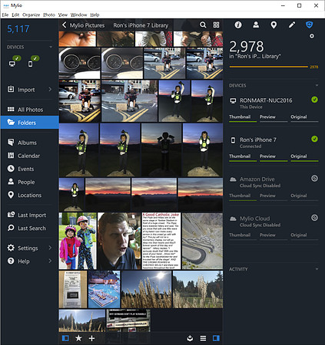
Task: Expand the ACTIVITY section arrow
Action: point(317,269)
